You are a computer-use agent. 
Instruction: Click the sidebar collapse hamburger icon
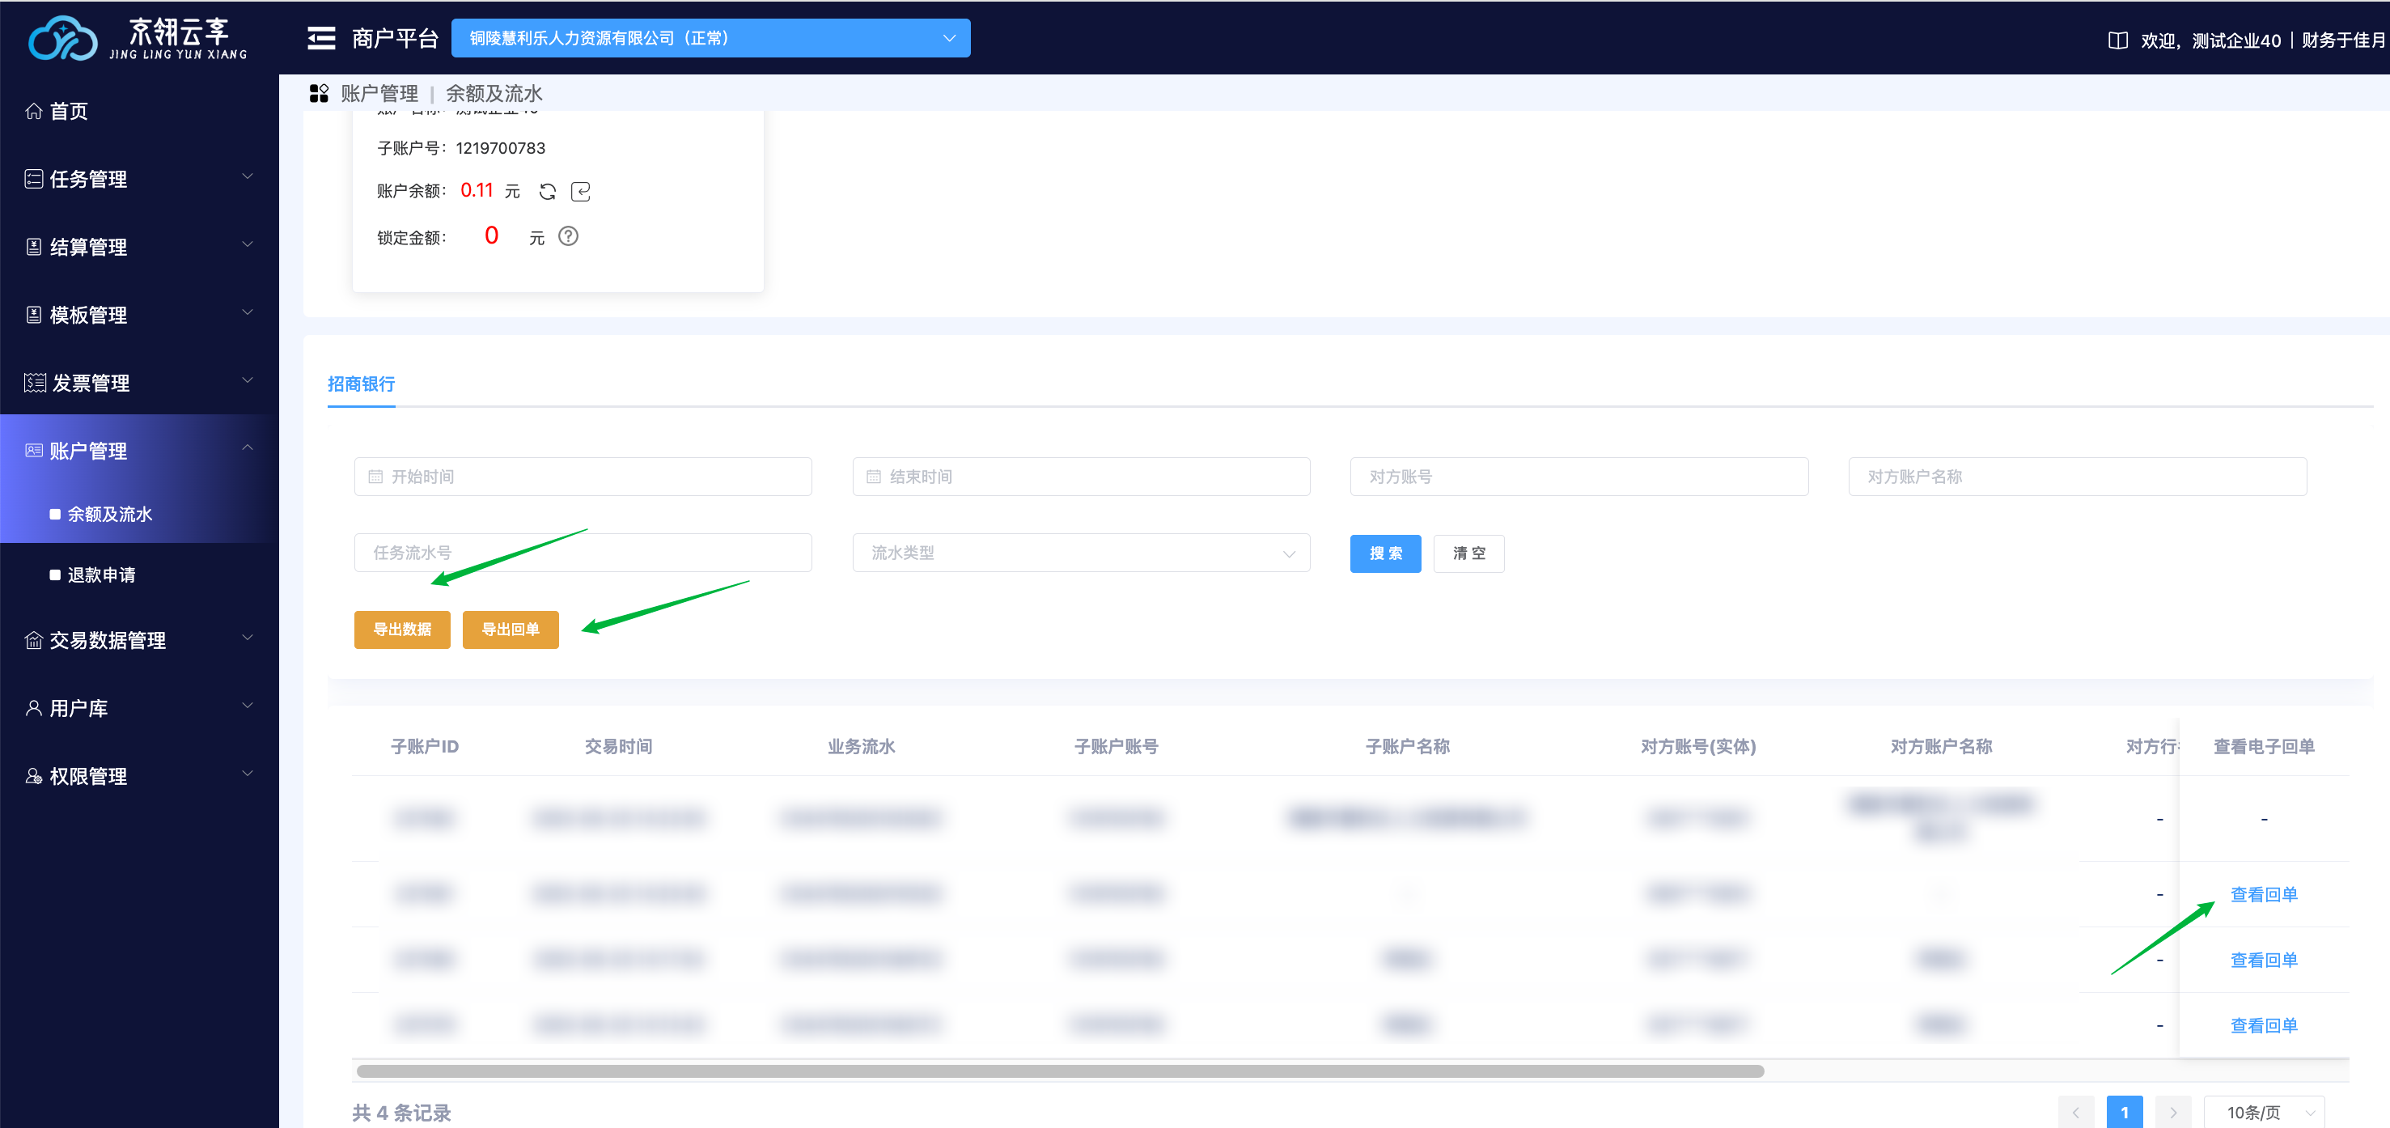click(321, 38)
